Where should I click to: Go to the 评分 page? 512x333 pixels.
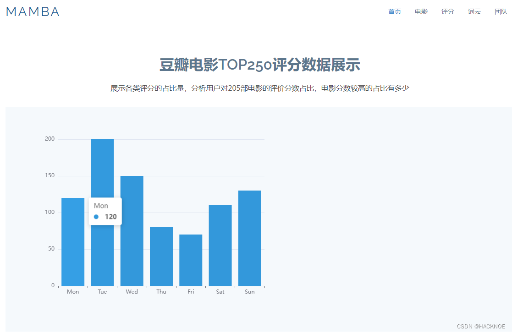click(448, 12)
